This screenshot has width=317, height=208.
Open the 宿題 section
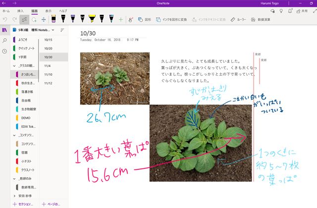[x=24, y=153]
